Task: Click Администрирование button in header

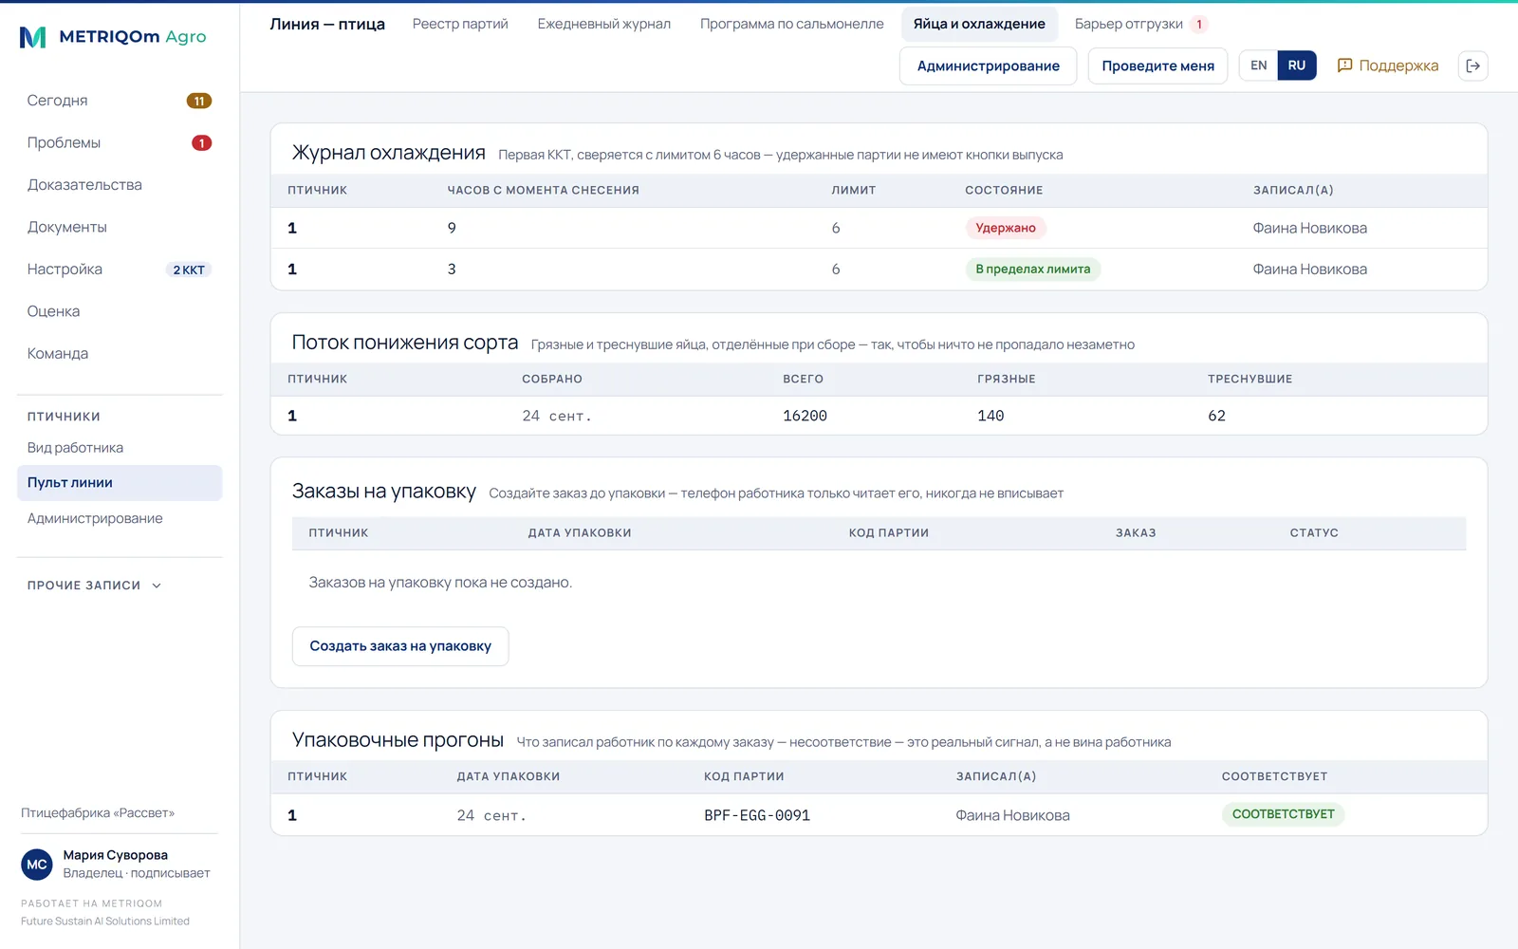Action: (988, 65)
